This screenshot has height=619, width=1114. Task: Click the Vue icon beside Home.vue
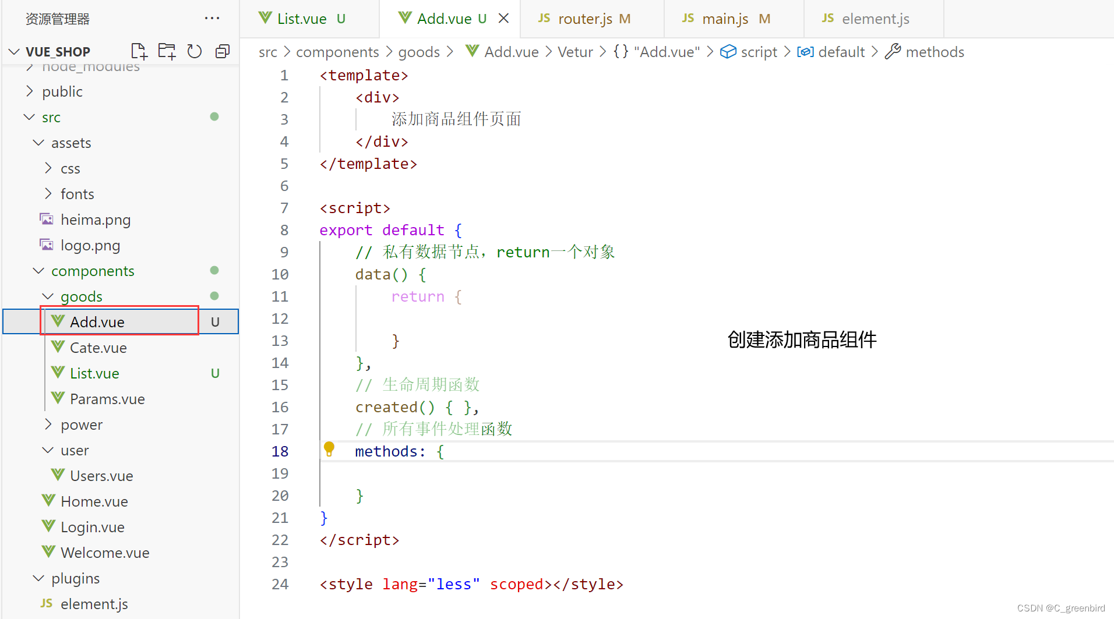click(x=48, y=501)
